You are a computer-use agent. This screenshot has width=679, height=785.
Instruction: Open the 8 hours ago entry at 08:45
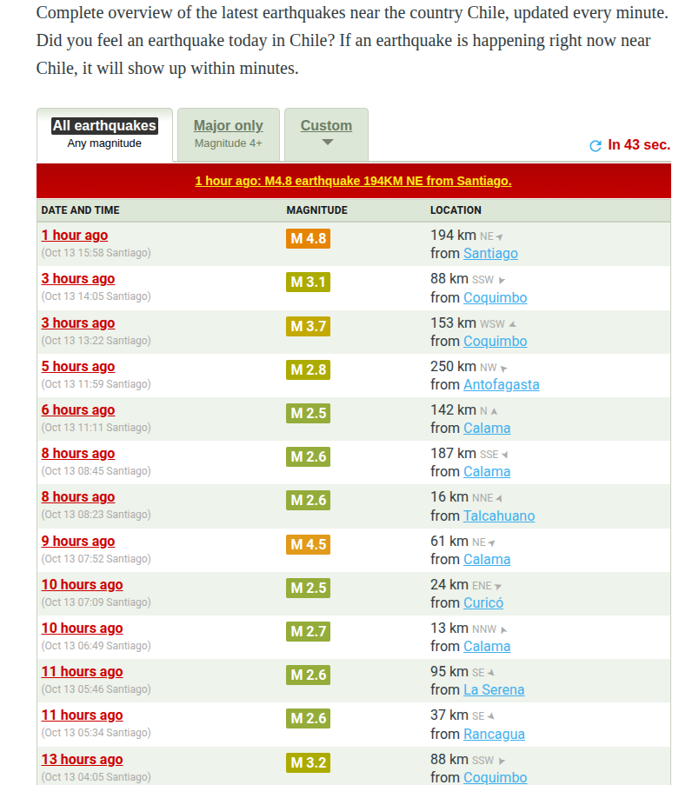[78, 454]
